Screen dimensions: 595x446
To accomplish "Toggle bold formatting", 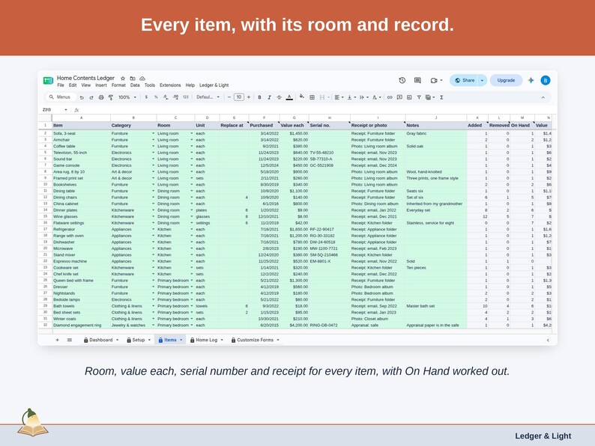I will pyautogui.click(x=259, y=97).
